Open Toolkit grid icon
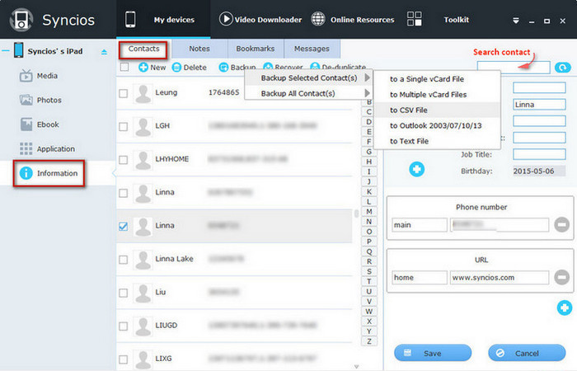Screen dimensions: 577x371 tap(415, 19)
